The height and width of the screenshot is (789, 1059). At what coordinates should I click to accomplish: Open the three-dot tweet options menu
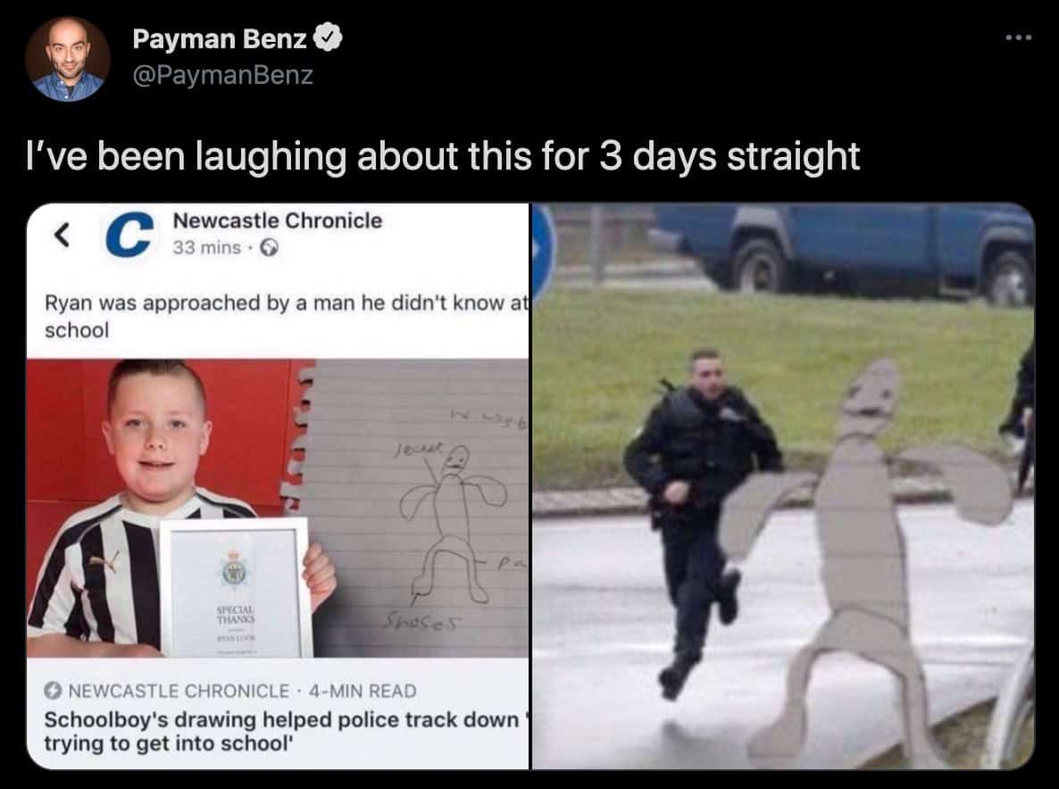tap(1019, 37)
